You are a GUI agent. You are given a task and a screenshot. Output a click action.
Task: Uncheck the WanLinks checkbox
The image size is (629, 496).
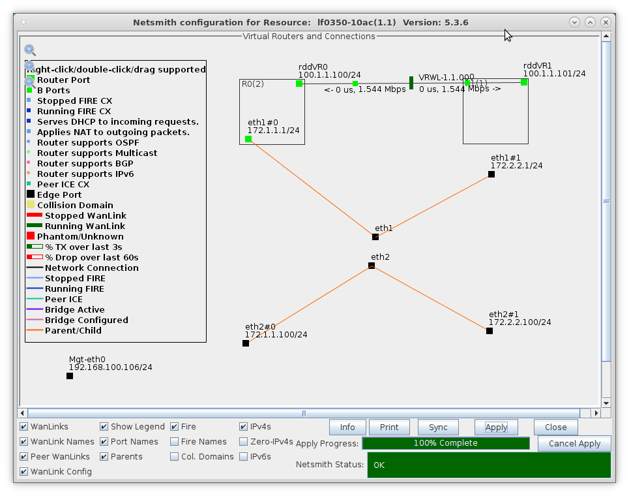(24, 427)
